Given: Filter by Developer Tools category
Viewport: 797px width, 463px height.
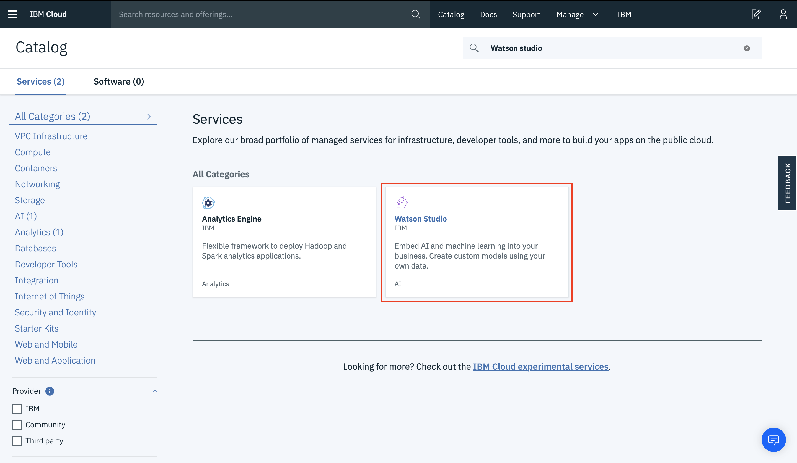Looking at the screenshot, I should 46,264.
